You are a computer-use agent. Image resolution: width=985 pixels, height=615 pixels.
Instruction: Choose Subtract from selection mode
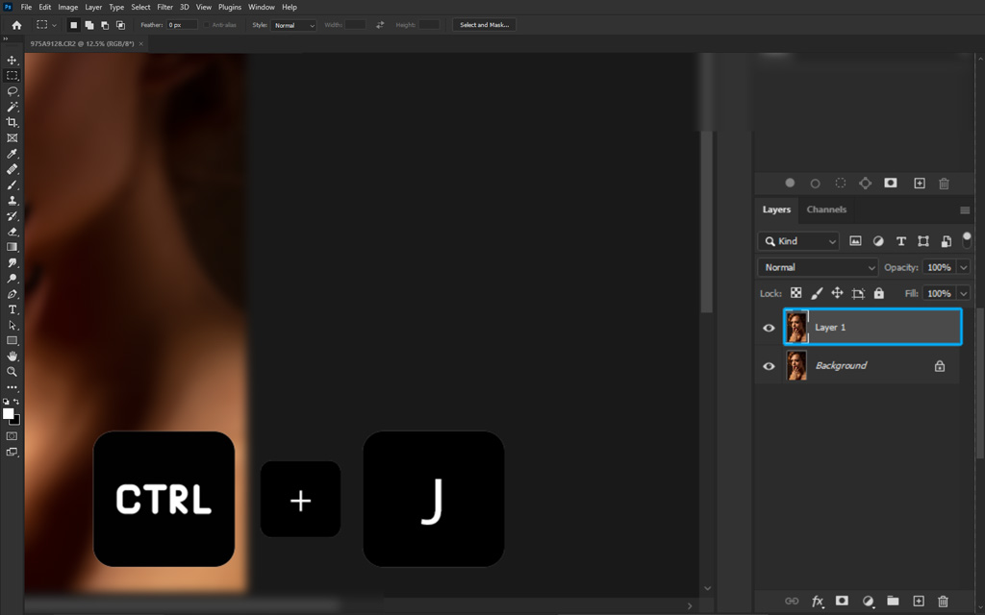coord(105,25)
